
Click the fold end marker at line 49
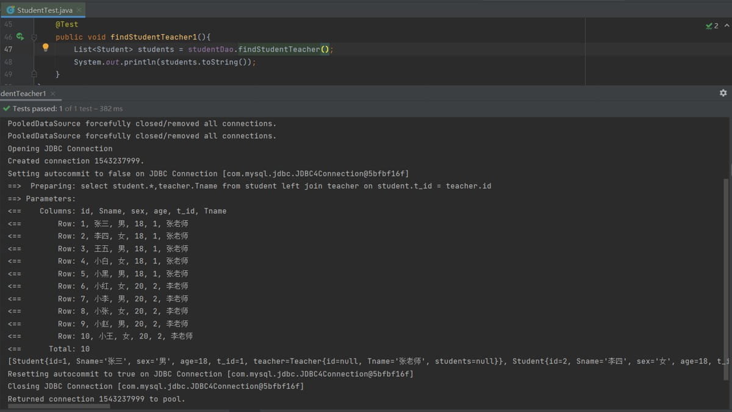(x=34, y=74)
